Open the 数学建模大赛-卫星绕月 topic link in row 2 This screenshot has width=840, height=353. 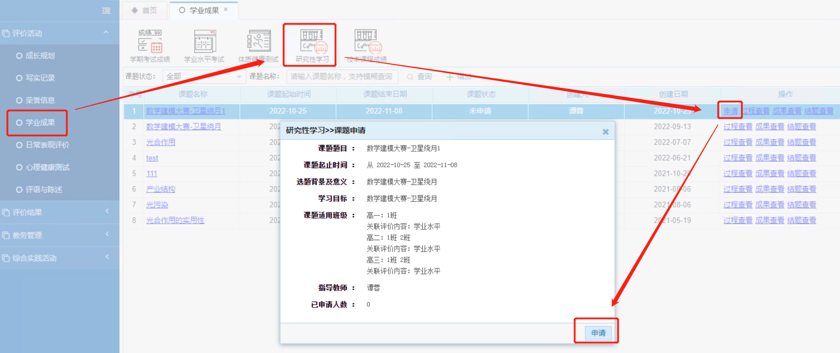[183, 127]
